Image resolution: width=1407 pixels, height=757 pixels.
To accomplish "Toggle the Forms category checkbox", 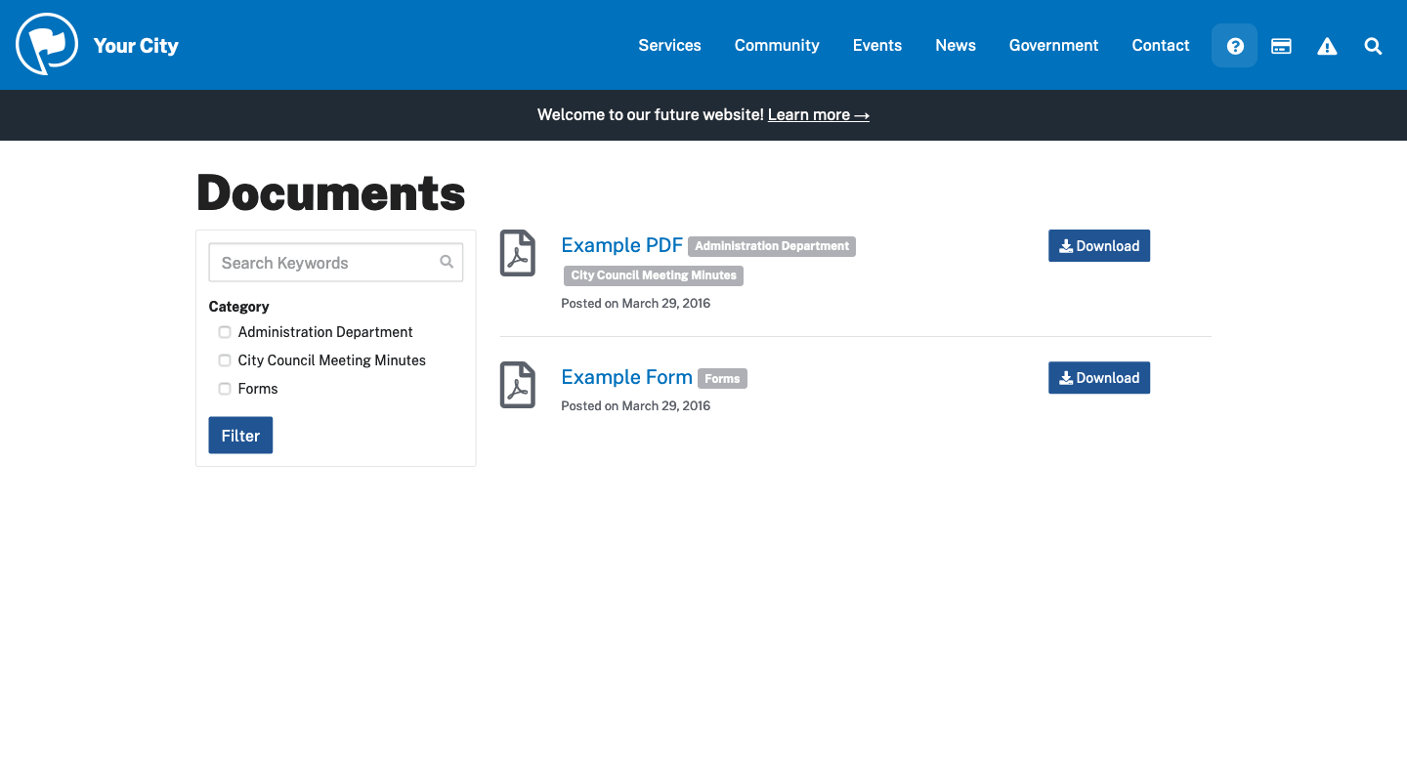I will 225,389.
